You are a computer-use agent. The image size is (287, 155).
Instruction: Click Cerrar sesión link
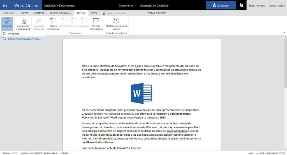277,6
